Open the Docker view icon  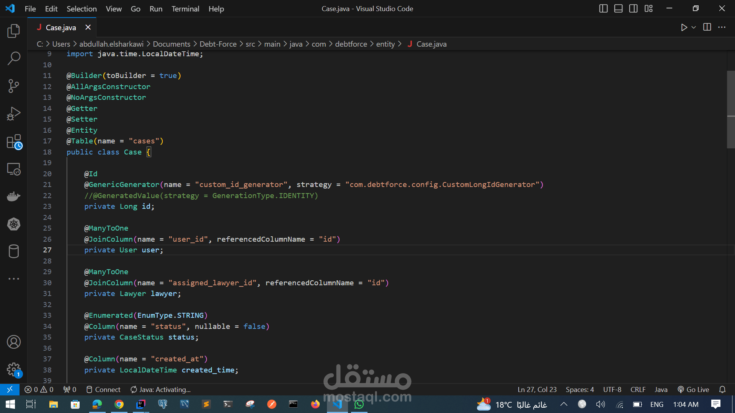click(14, 197)
